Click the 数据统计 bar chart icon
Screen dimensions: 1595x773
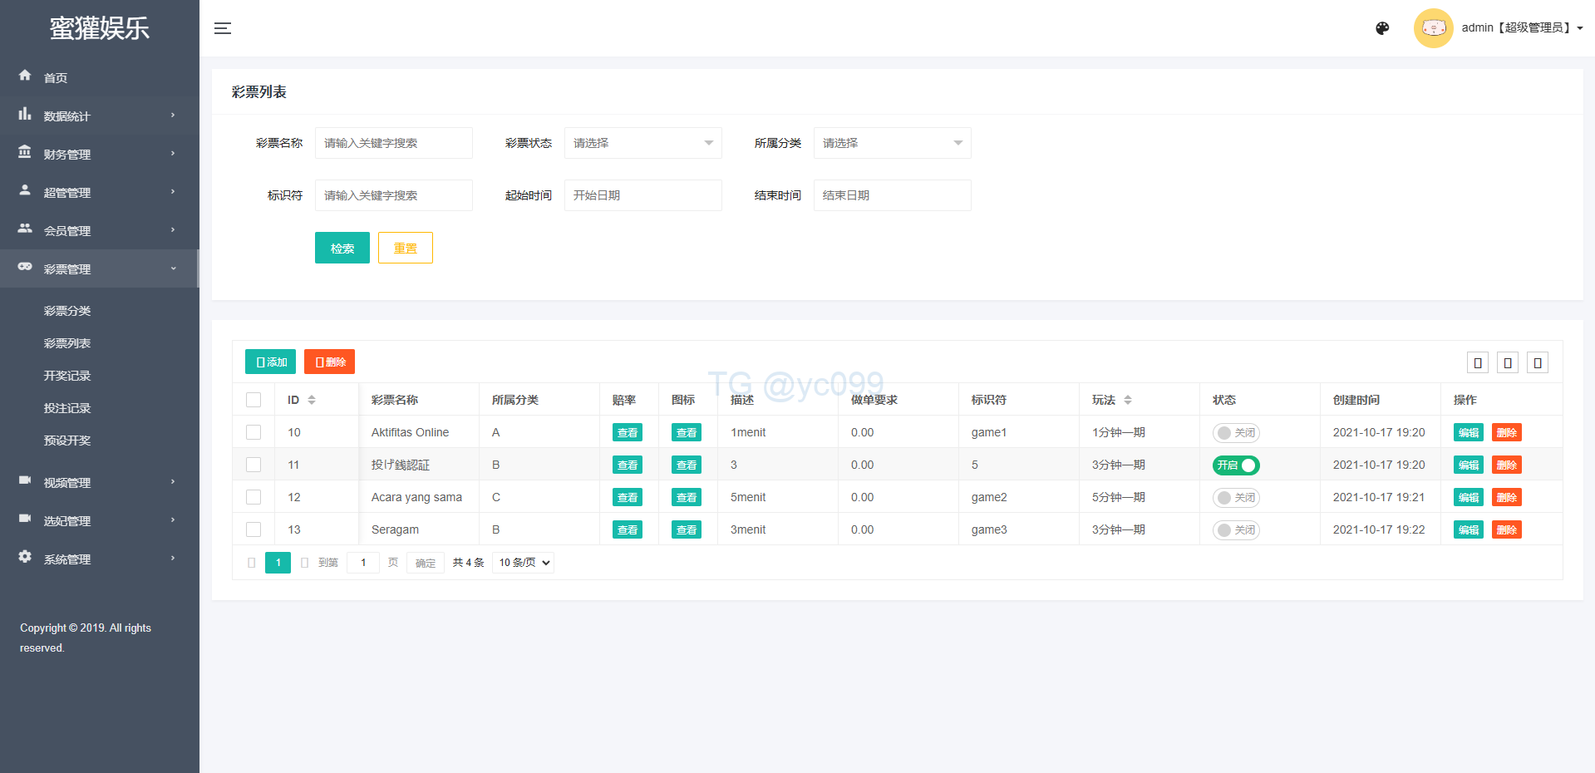[25, 115]
